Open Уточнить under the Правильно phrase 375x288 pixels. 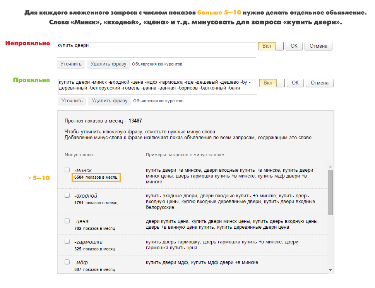(x=72, y=101)
